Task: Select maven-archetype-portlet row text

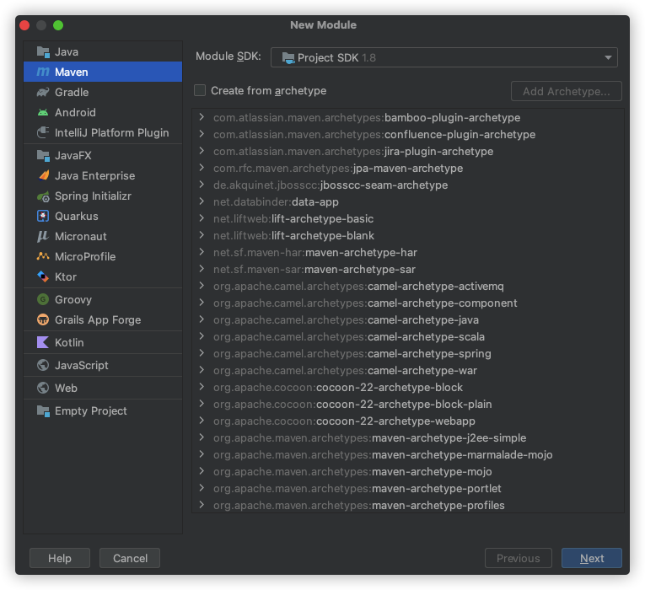Action: coord(357,489)
